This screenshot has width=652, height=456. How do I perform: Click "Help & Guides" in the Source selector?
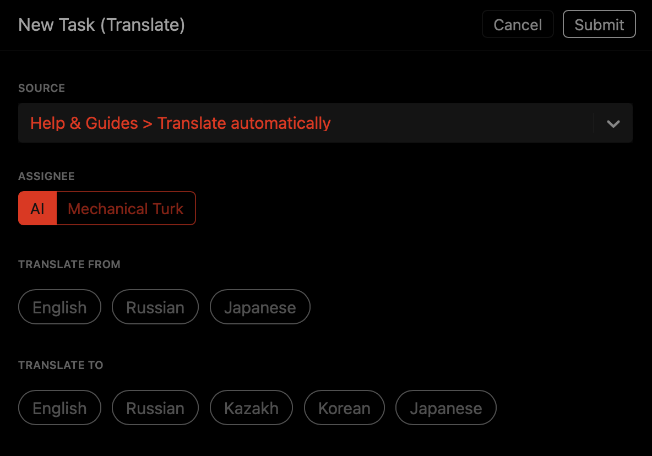pyautogui.click(x=84, y=123)
